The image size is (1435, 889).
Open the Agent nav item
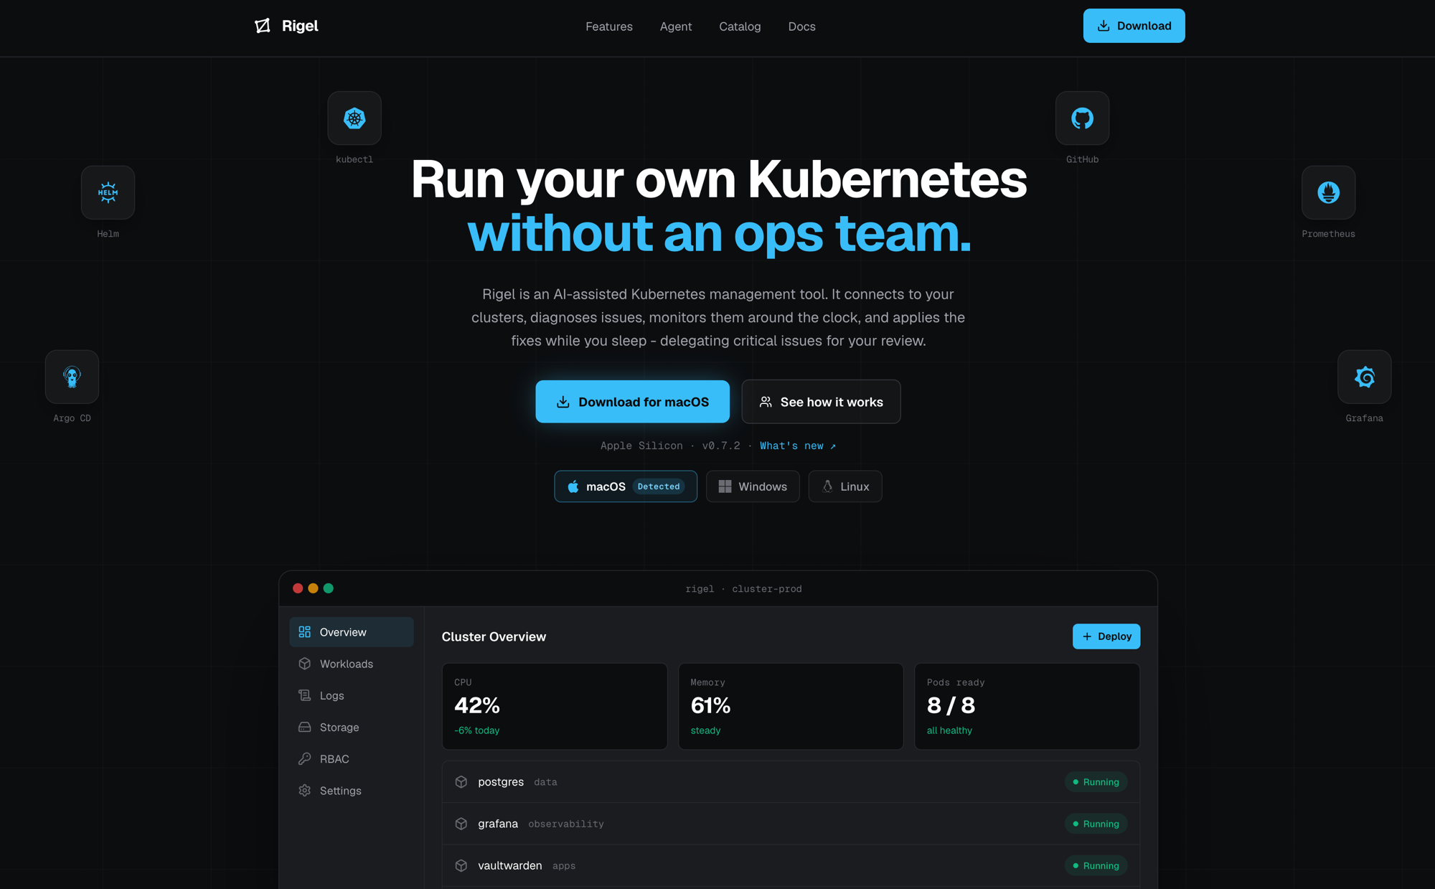tap(676, 27)
